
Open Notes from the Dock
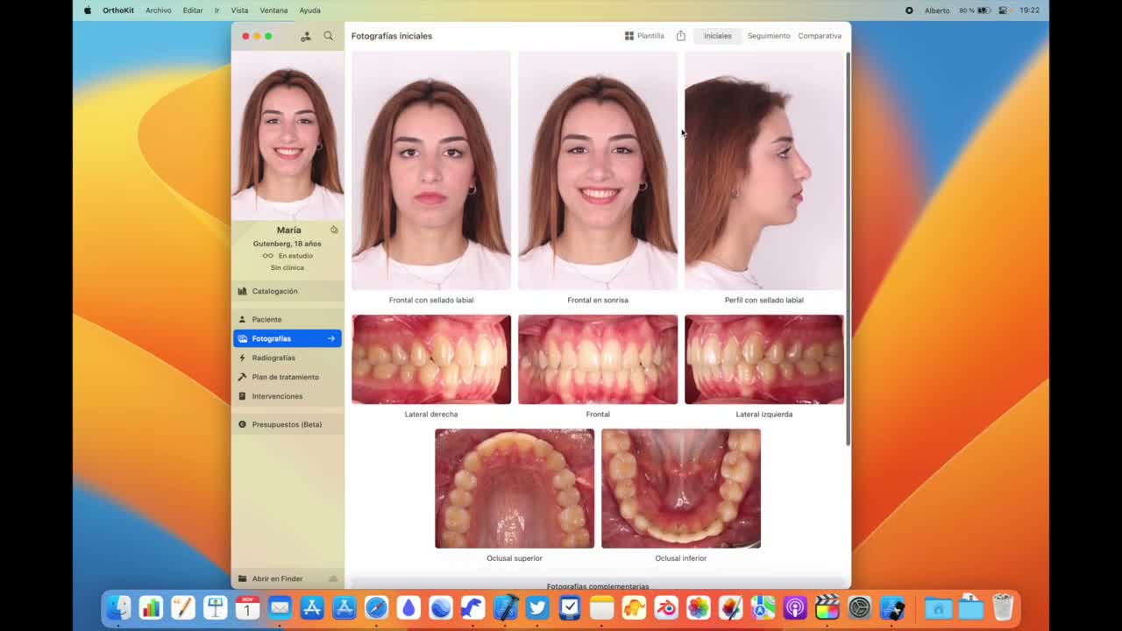[601, 607]
